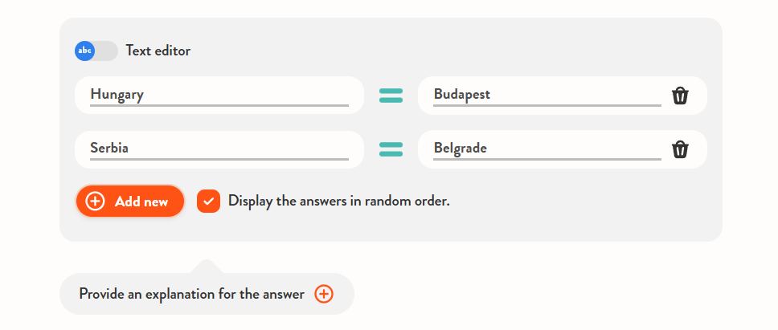
Task: Click the blue abc knob icon
Action: click(x=85, y=51)
